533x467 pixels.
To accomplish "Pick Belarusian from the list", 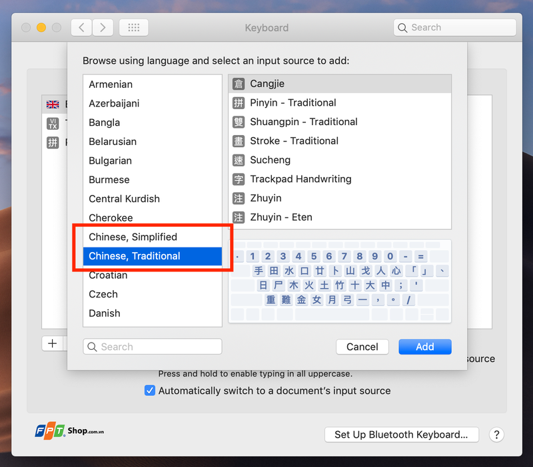I will pos(153,141).
